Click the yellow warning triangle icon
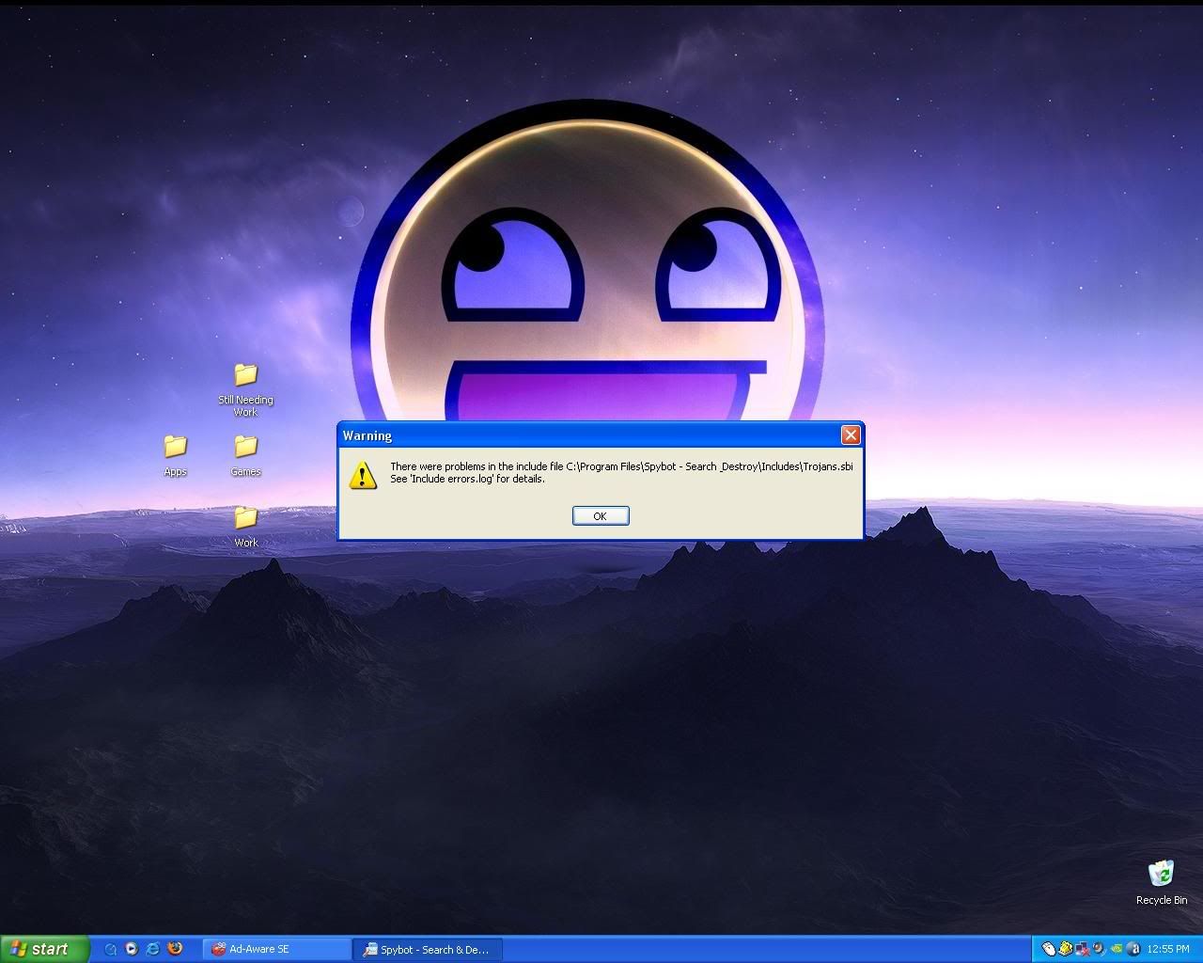1203x963 pixels. [x=363, y=474]
